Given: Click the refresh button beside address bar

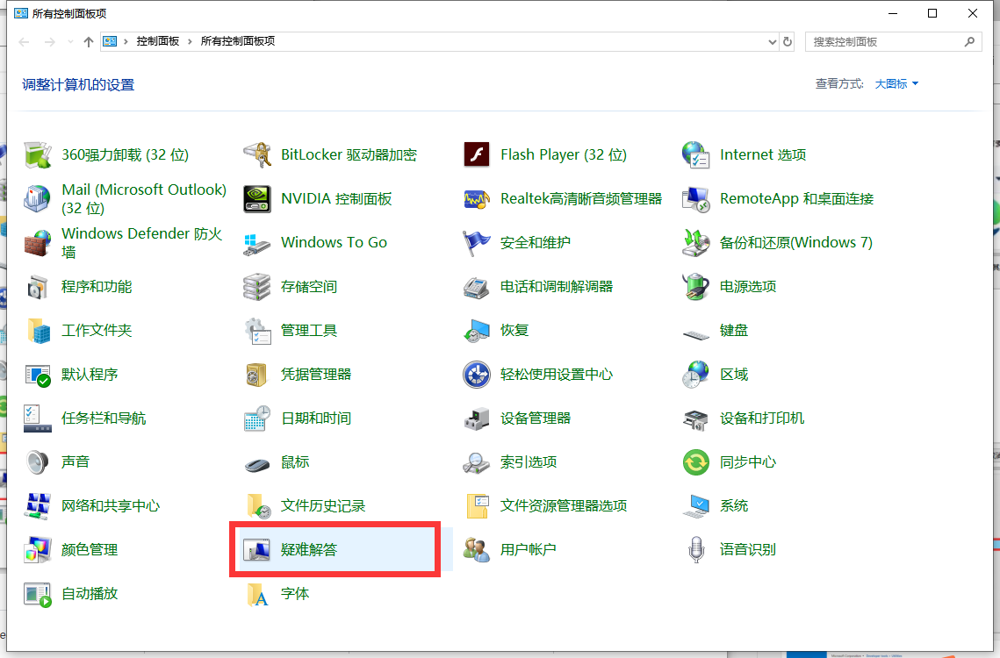Looking at the screenshot, I should pos(788,41).
